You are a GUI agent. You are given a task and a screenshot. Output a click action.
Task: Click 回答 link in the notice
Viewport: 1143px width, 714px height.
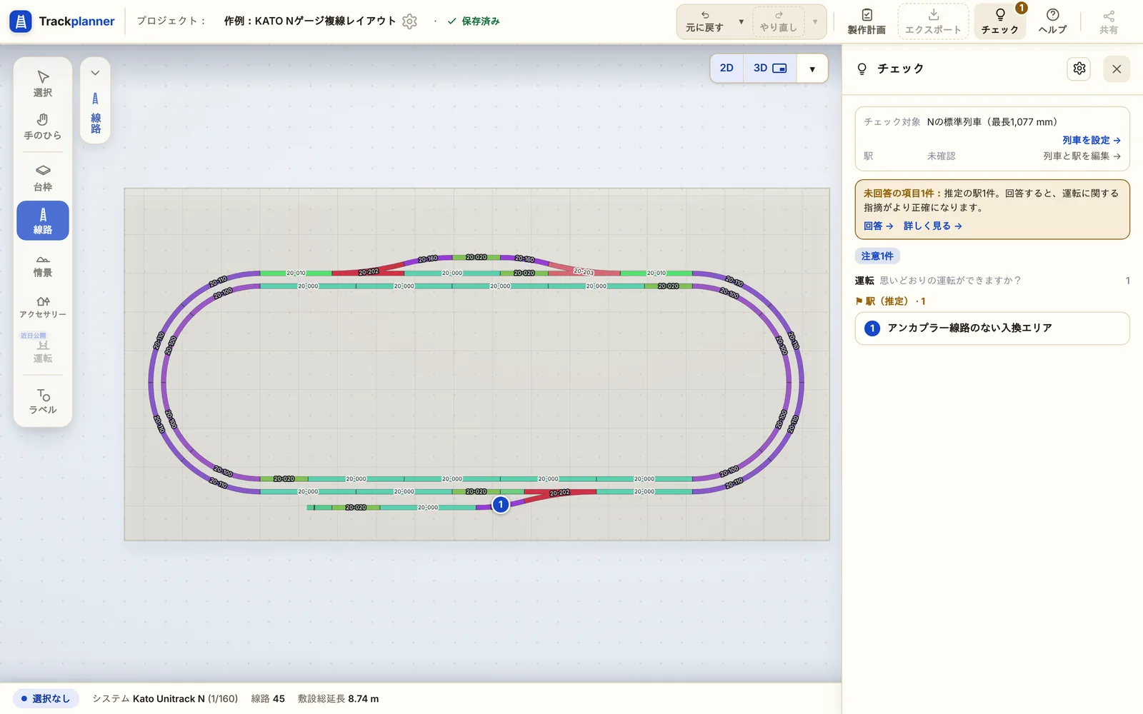878,226
